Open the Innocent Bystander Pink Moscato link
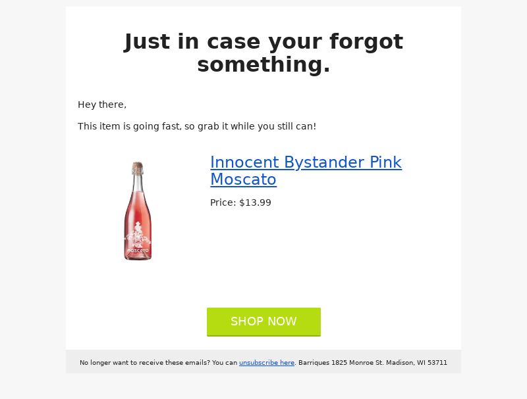The height and width of the screenshot is (399, 527). pyautogui.click(x=306, y=171)
